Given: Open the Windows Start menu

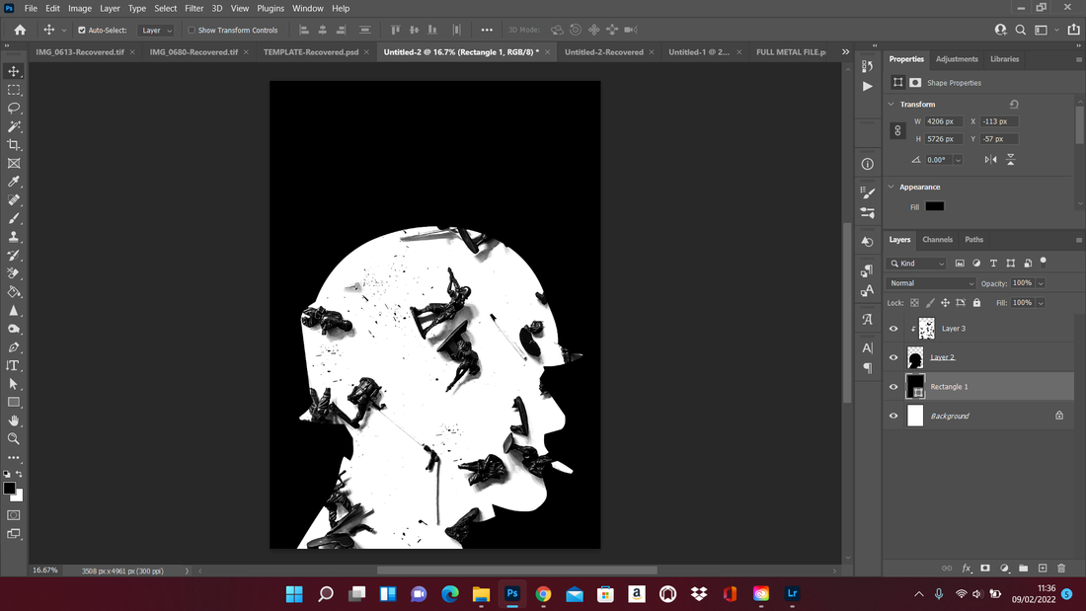Looking at the screenshot, I should (x=294, y=593).
